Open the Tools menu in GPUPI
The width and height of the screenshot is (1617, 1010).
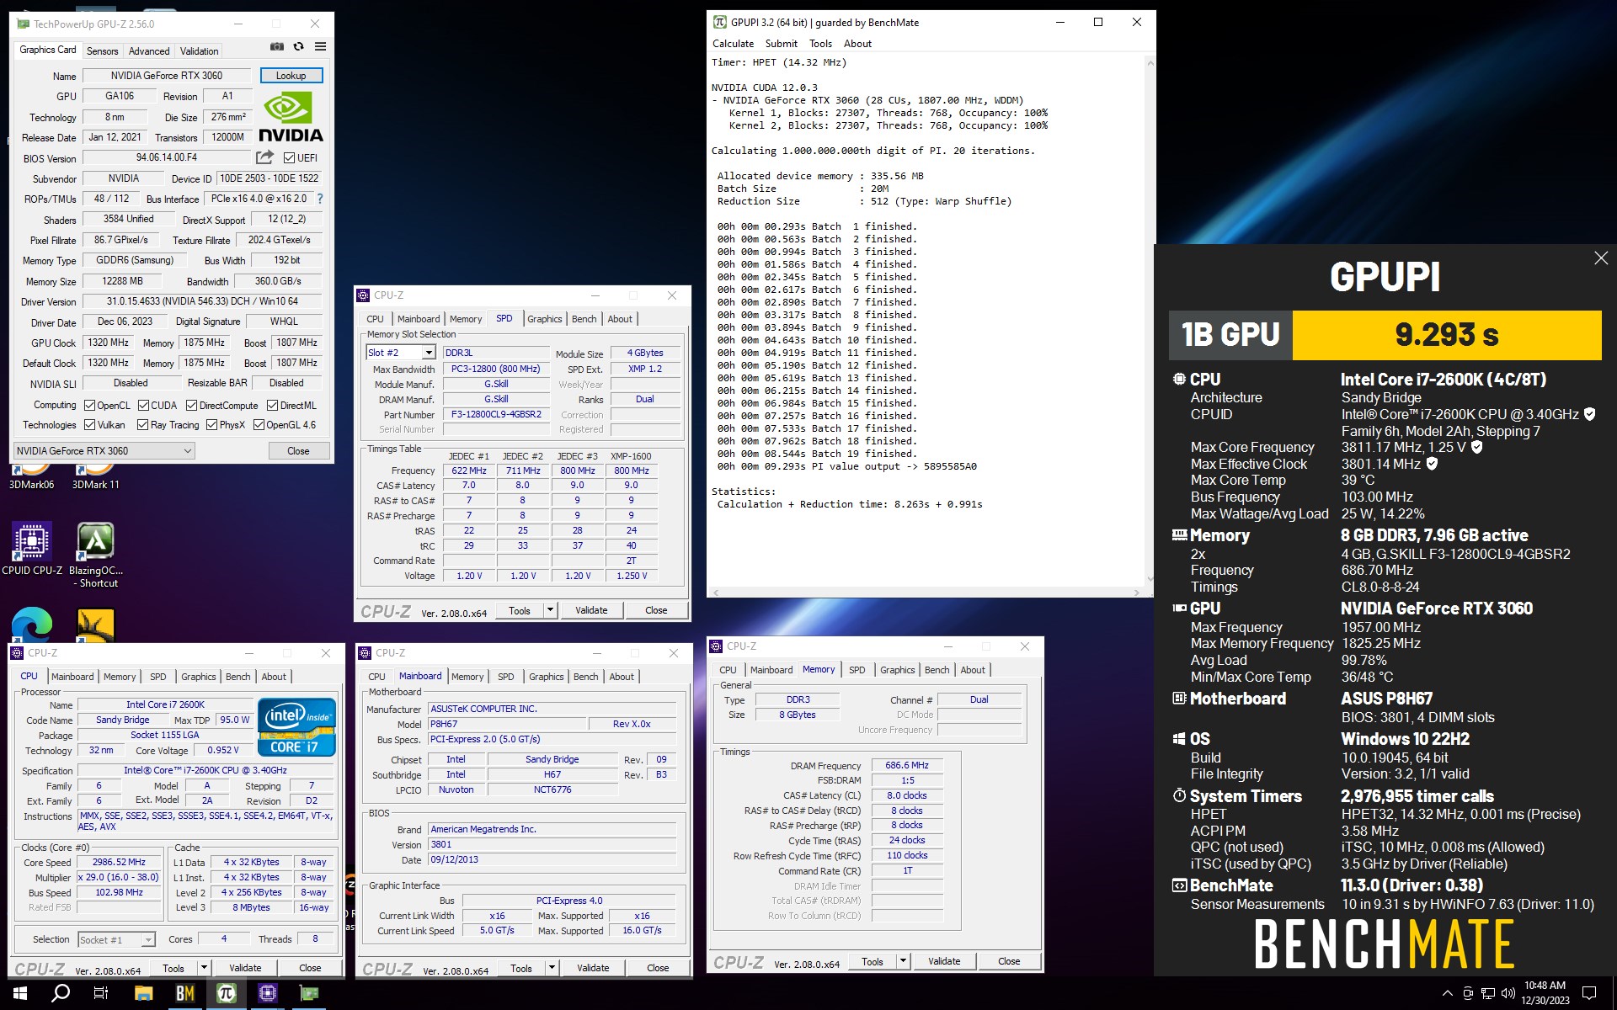(820, 44)
